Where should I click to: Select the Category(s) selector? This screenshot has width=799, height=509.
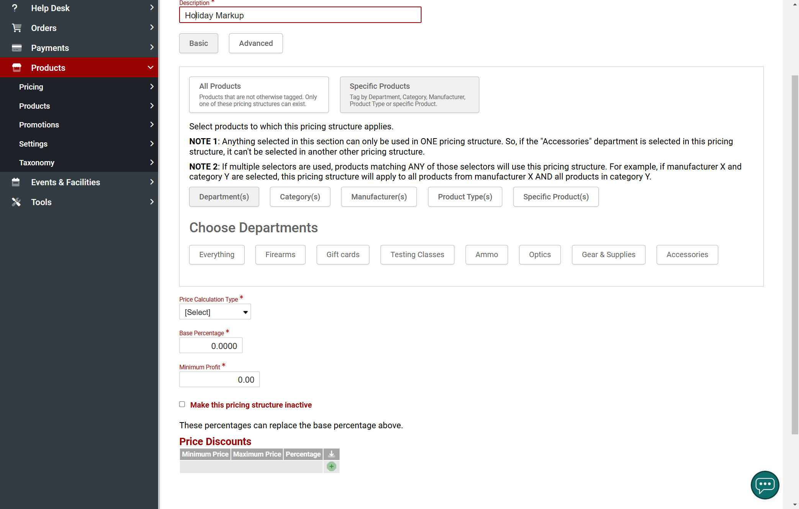pos(300,197)
